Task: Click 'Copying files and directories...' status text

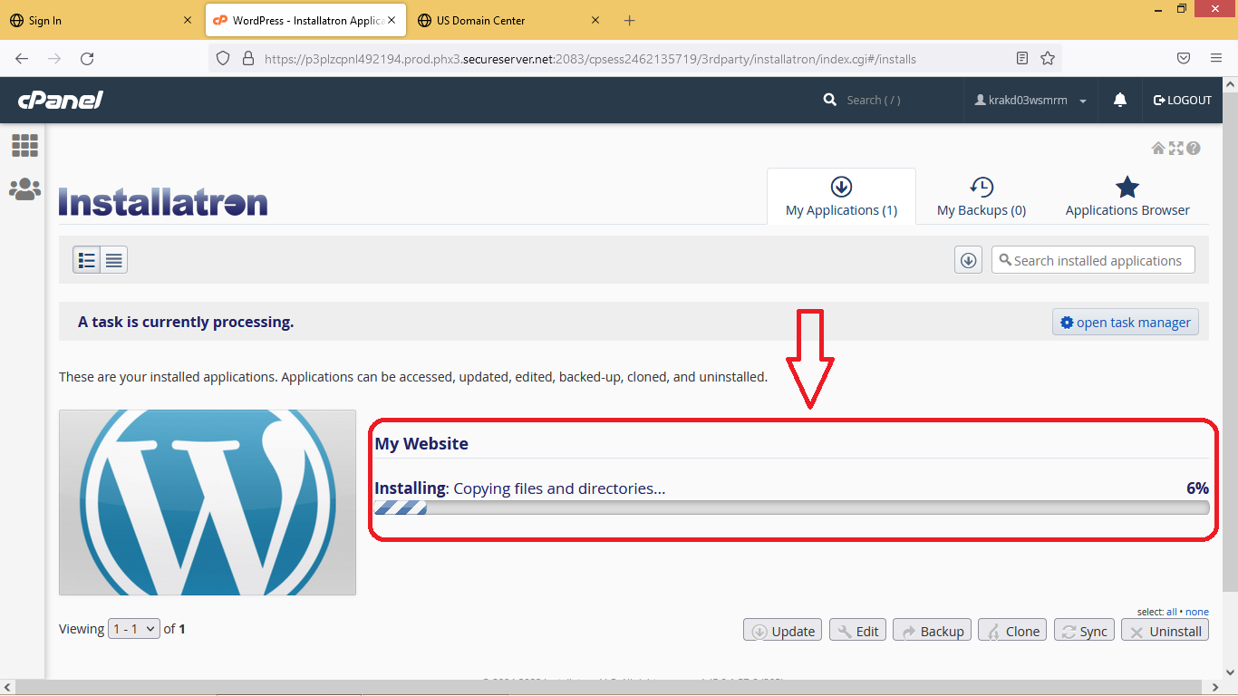Action: (559, 488)
